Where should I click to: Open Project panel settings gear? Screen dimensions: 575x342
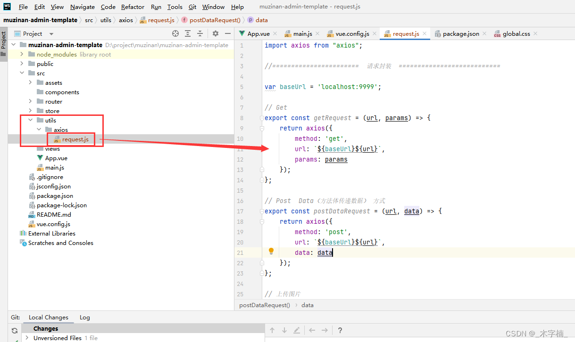pos(216,33)
